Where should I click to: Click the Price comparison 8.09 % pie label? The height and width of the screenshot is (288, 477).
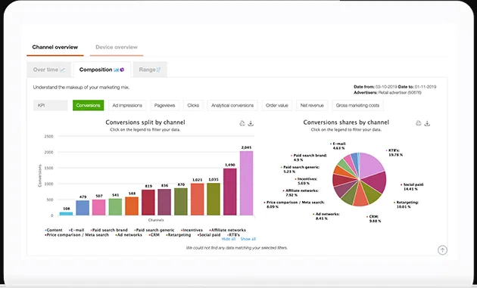click(294, 204)
